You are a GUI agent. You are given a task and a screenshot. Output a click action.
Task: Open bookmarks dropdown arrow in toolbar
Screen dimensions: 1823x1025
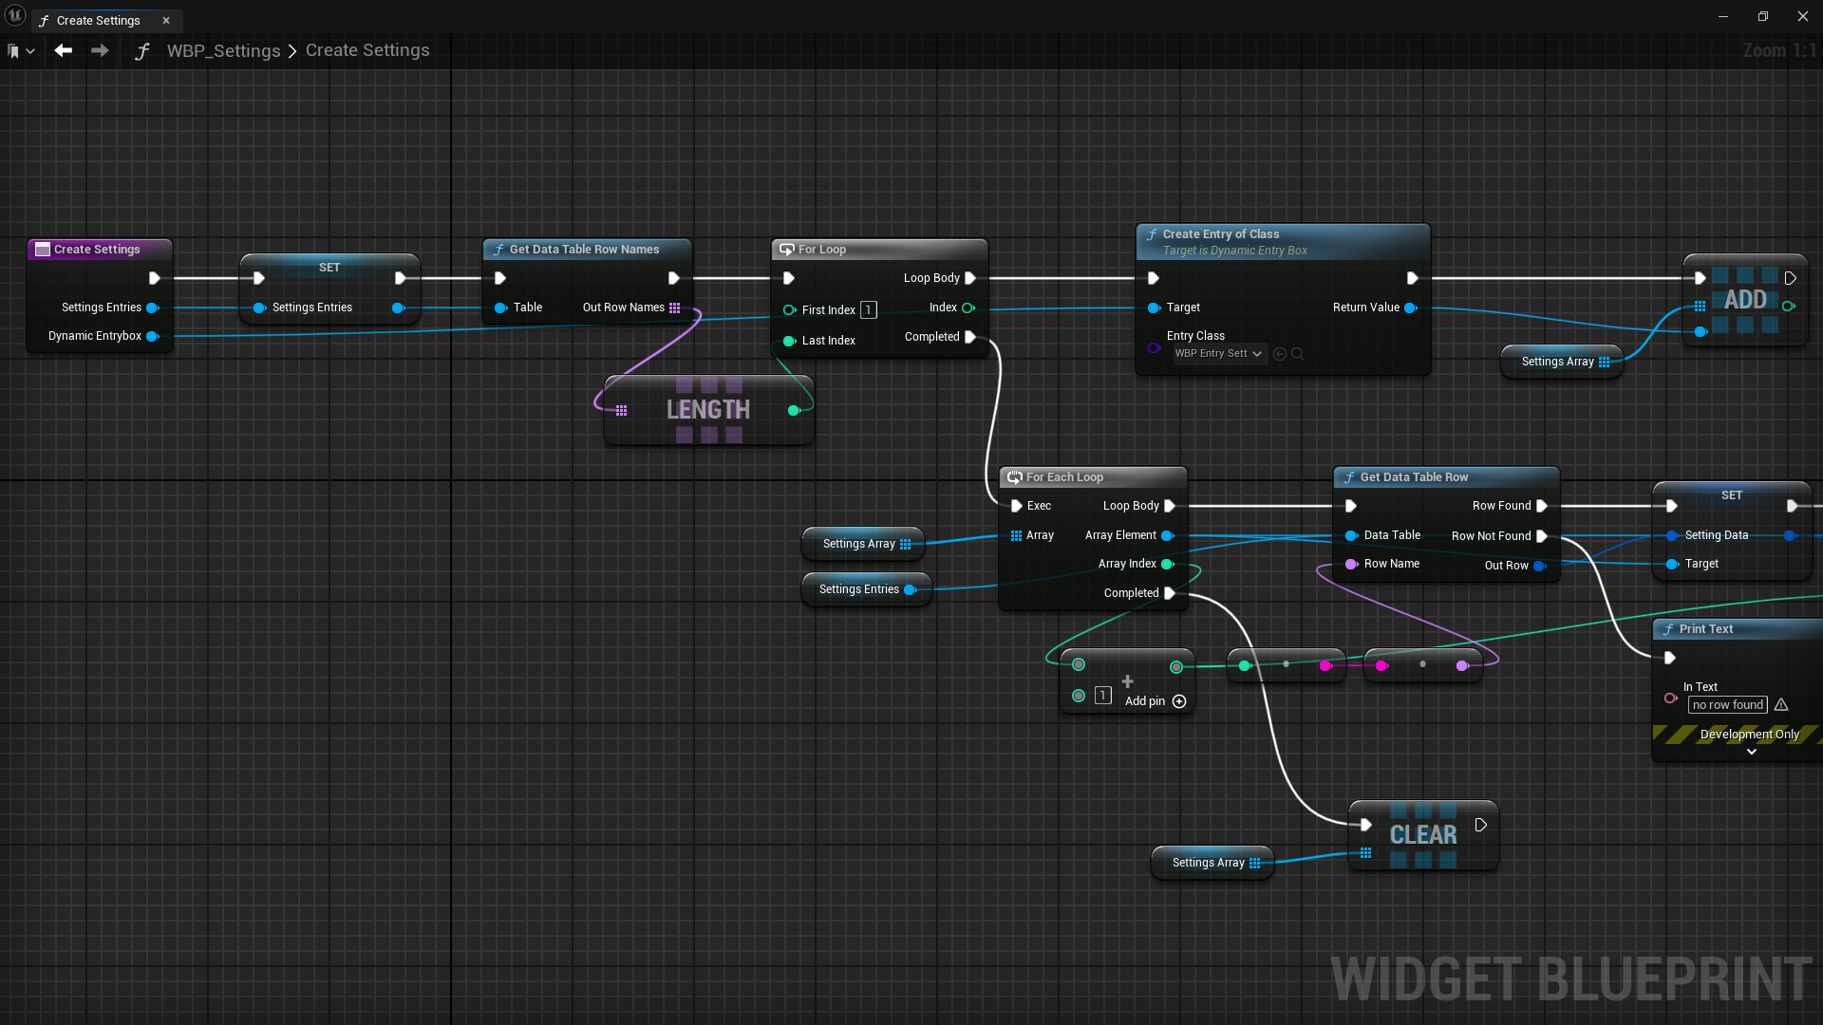coord(30,51)
